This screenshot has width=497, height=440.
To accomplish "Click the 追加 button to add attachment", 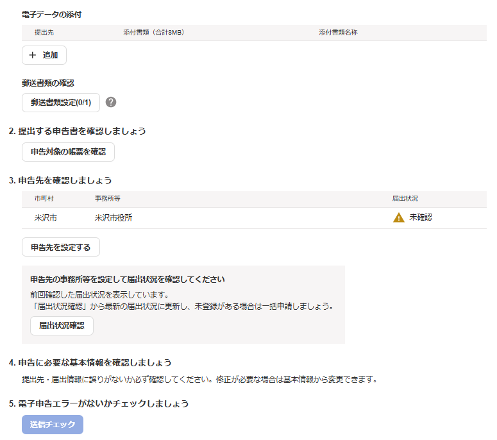I will [x=44, y=55].
